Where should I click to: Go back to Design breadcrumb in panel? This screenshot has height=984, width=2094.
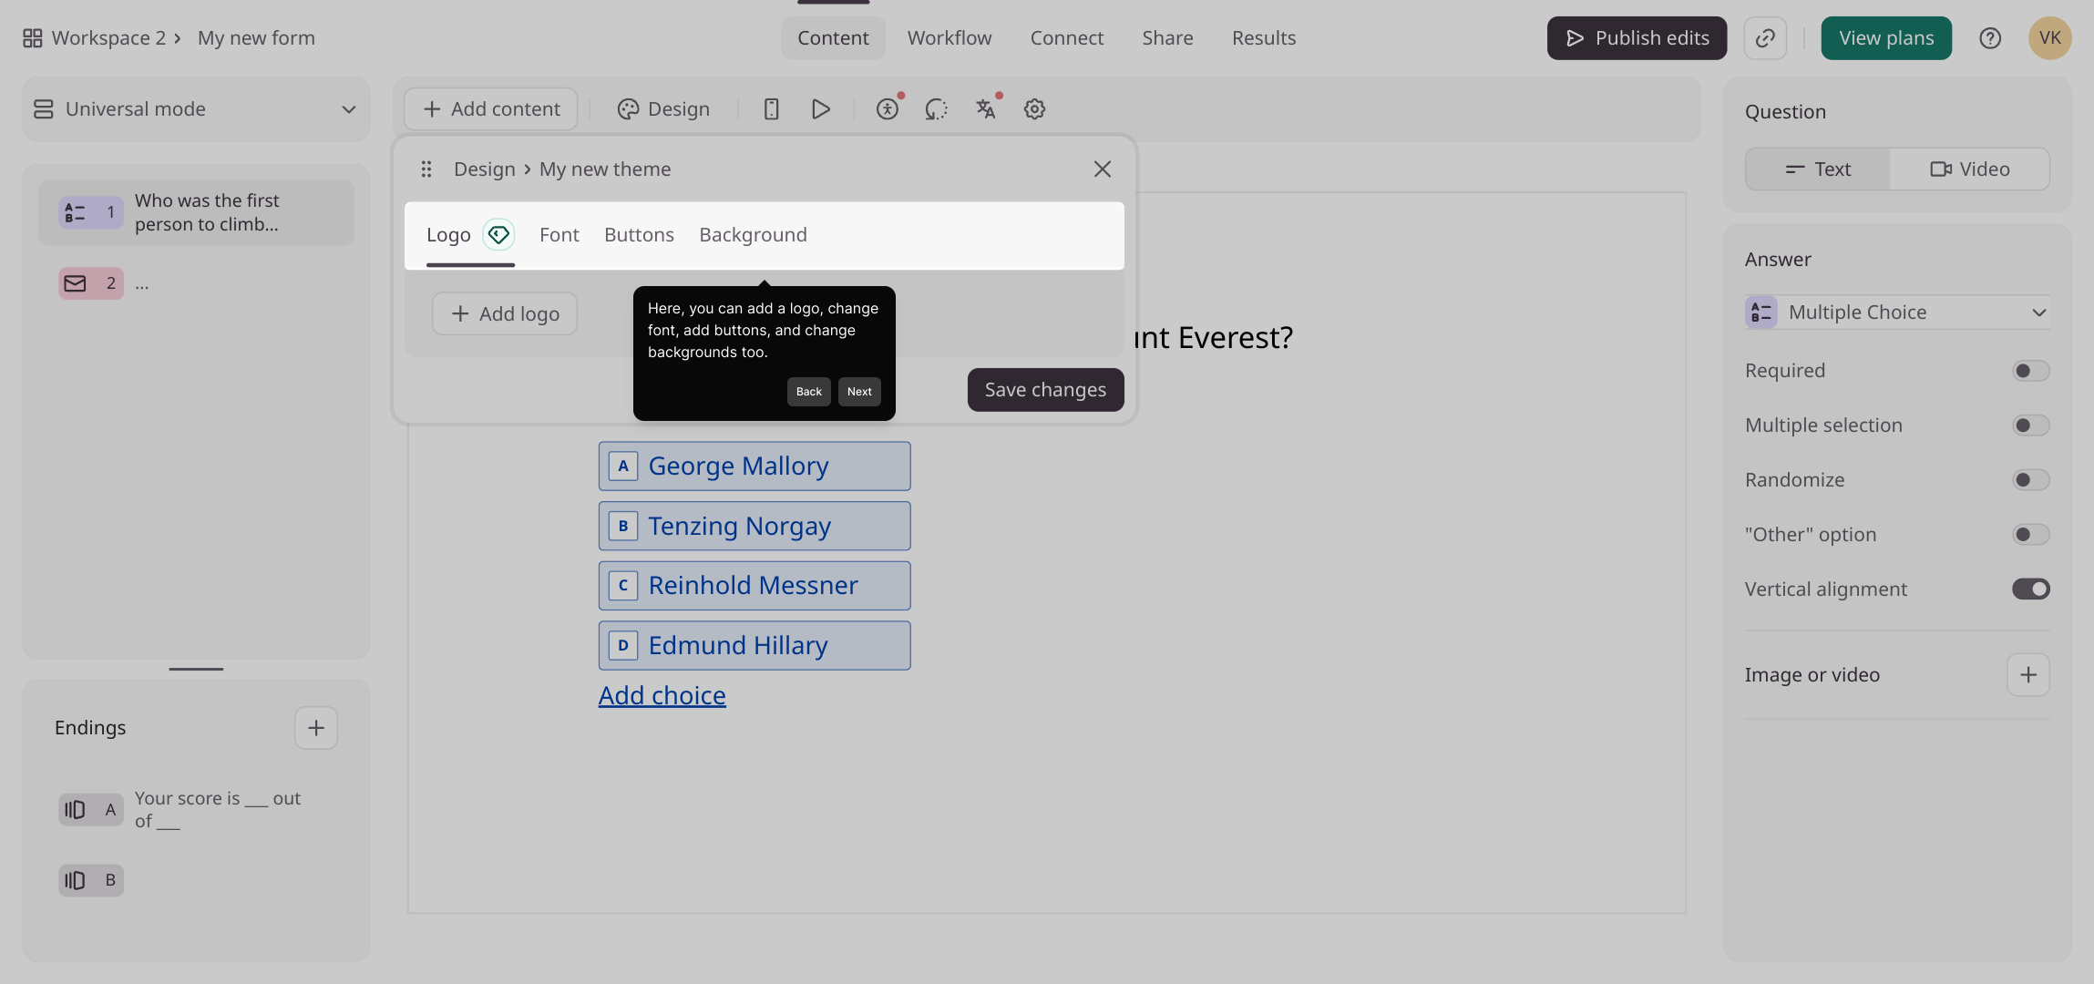[x=485, y=169]
